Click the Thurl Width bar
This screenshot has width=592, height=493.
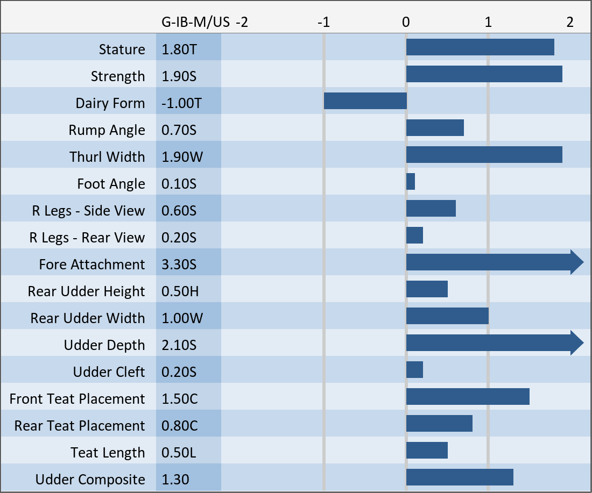[x=484, y=155]
